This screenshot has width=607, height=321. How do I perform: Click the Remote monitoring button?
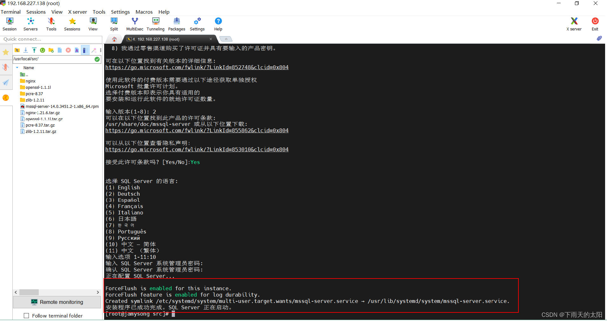(57, 302)
